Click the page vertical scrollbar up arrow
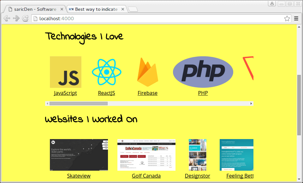This screenshot has width=303, height=183. point(299,27)
